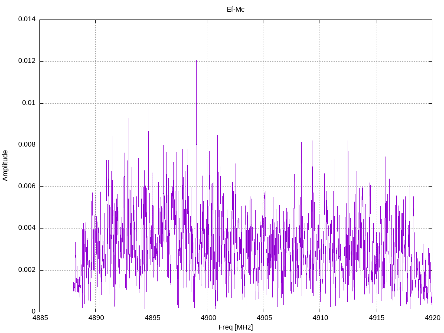This screenshot has height=333, width=444.
Task: Click the 4915 x-axis tick label
Action: [x=376, y=318]
